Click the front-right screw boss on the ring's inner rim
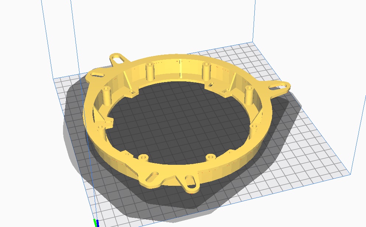 tap(210, 157)
